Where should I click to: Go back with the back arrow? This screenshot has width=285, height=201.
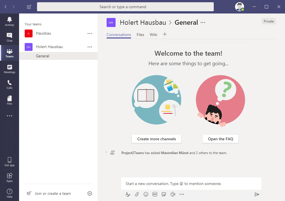(6, 7)
